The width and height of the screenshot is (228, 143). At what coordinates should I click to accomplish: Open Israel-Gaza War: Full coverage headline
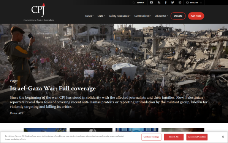tap(53, 88)
